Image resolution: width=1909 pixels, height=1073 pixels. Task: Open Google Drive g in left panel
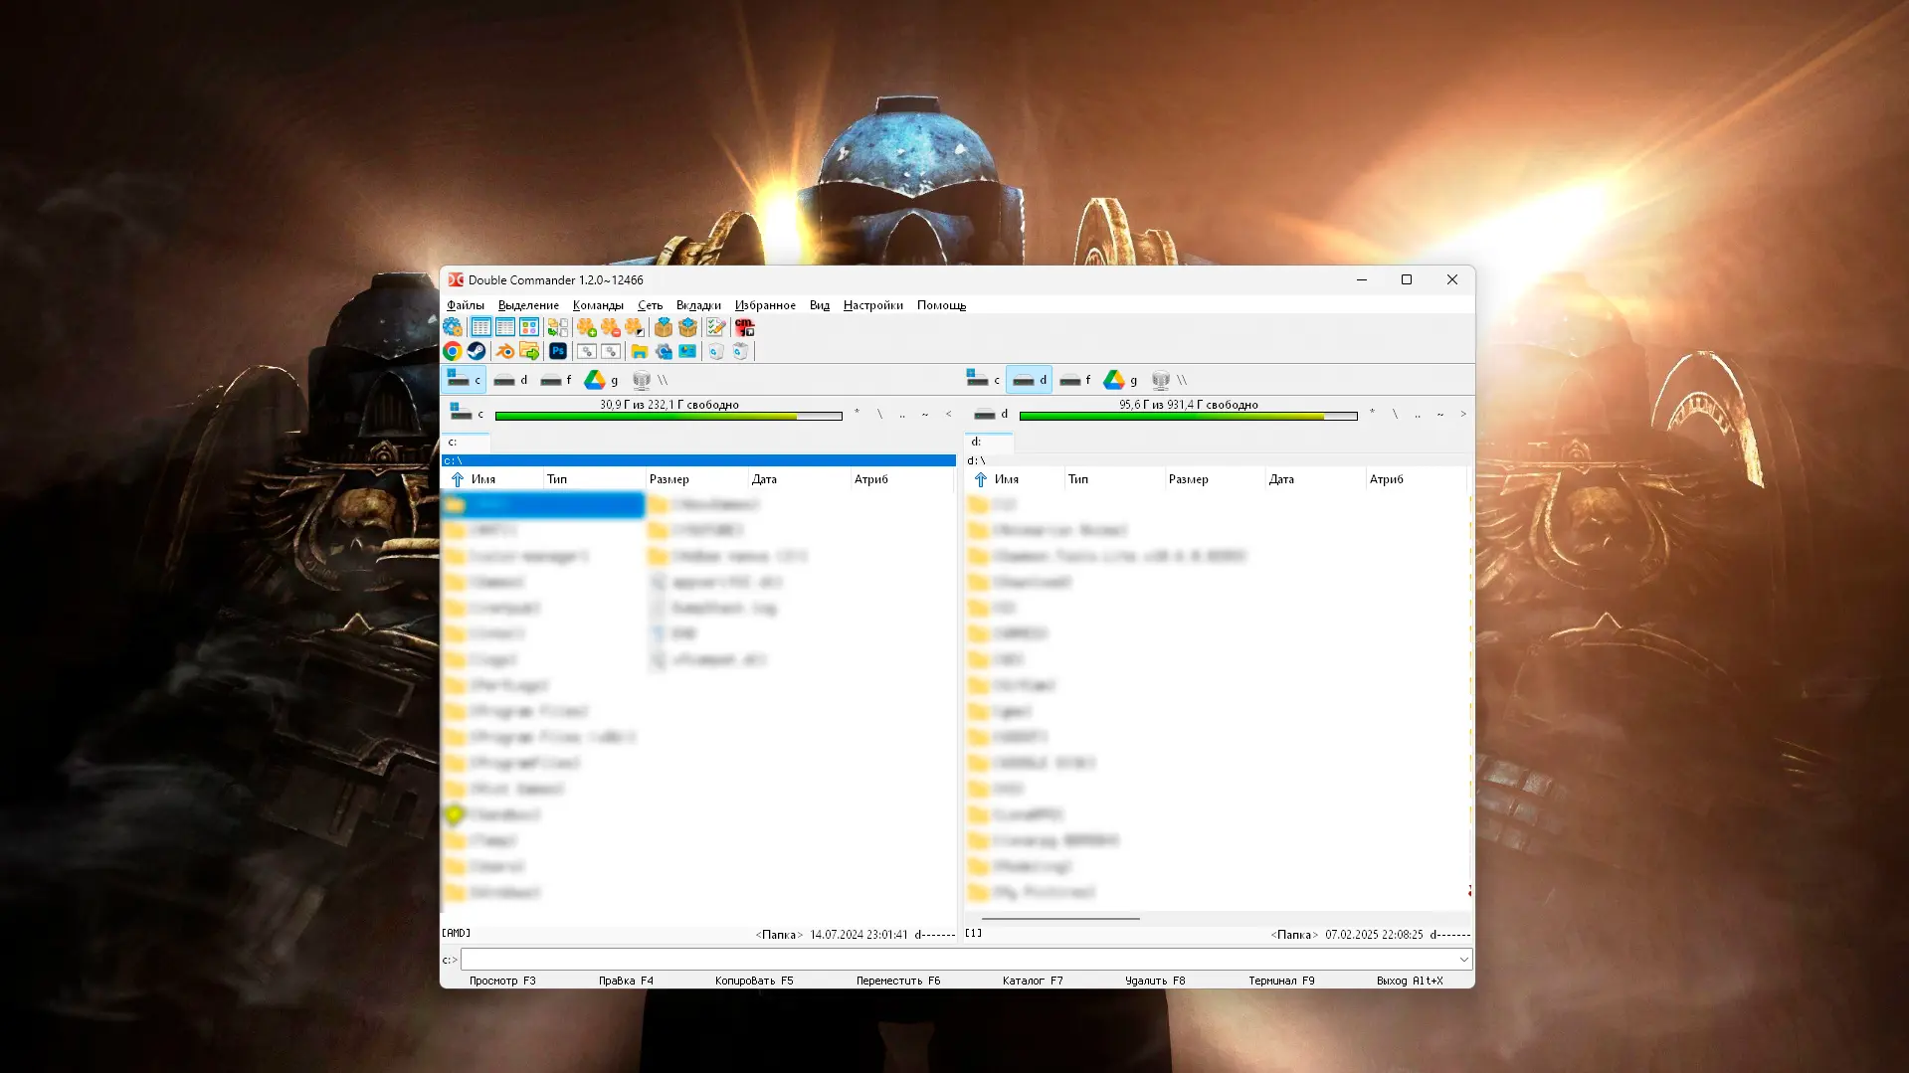pyautogui.click(x=602, y=380)
